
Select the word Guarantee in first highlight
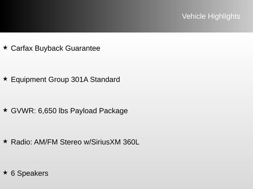(83, 48)
